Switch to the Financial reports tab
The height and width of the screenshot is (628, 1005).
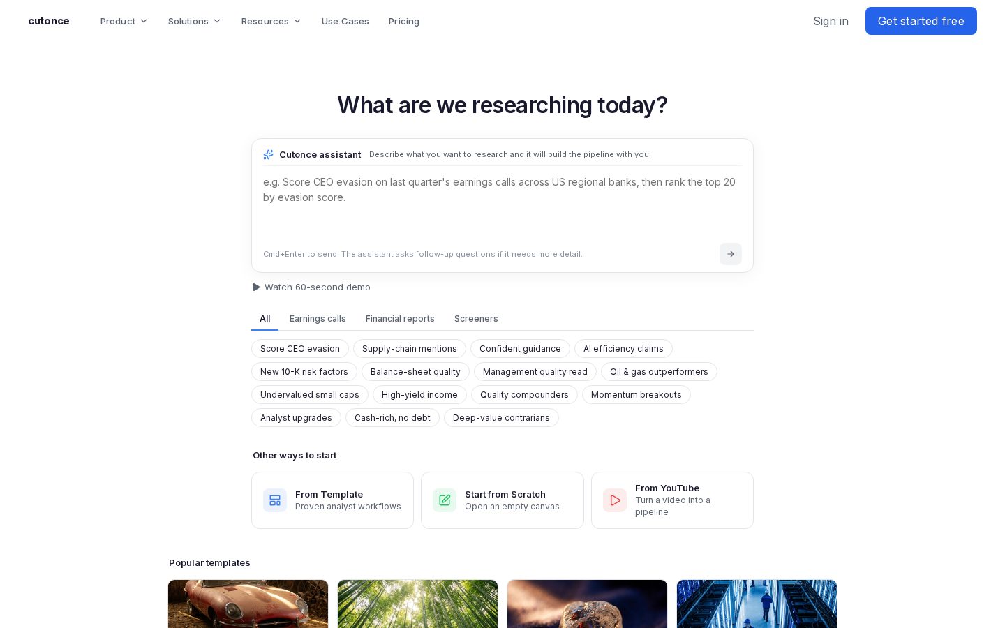coord(400,318)
